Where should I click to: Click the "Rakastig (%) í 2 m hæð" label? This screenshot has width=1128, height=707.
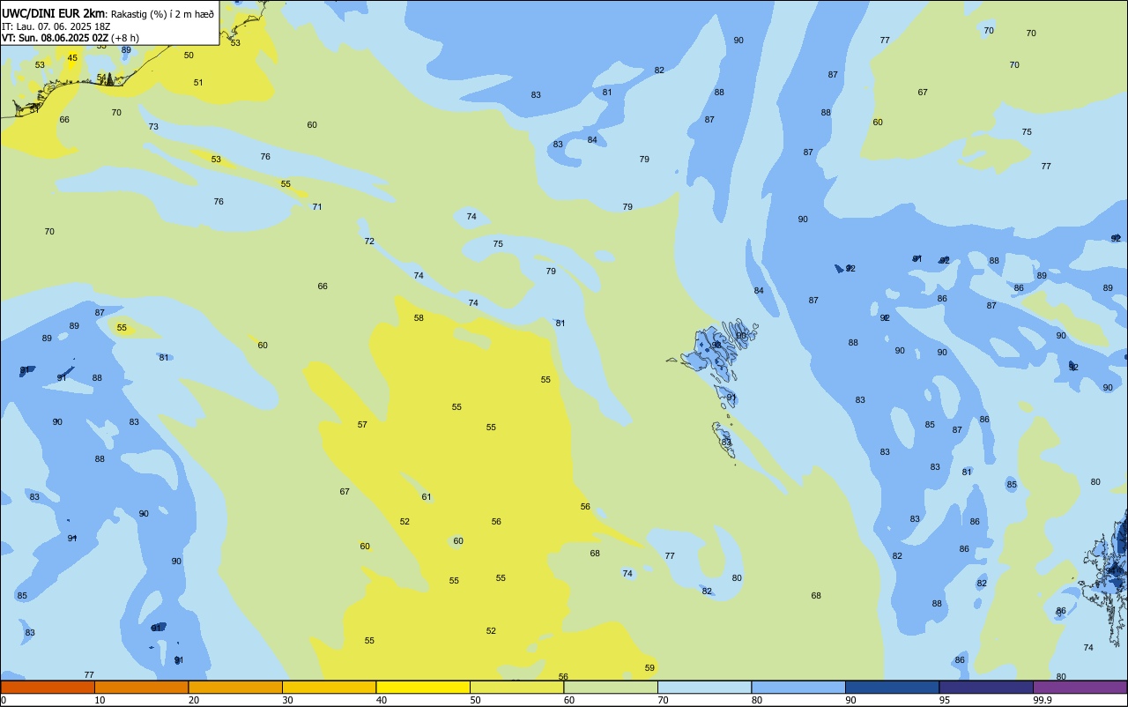click(161, 13)
